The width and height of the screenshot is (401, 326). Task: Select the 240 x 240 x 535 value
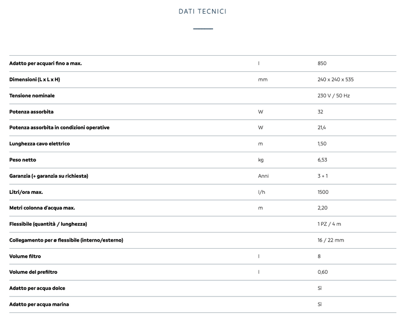[x=336, y=79]
